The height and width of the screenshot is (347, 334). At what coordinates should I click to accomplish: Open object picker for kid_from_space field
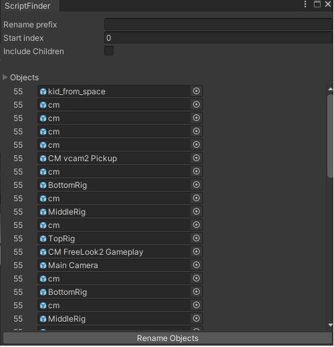point(196,91)
